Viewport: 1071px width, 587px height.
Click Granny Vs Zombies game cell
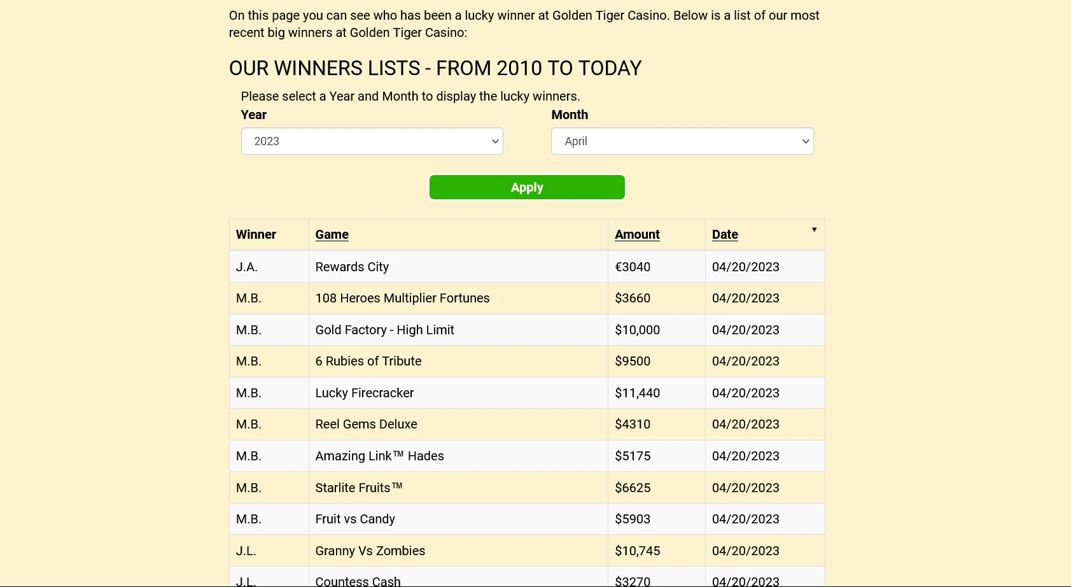pyautogui.click(x=458, y=551)
